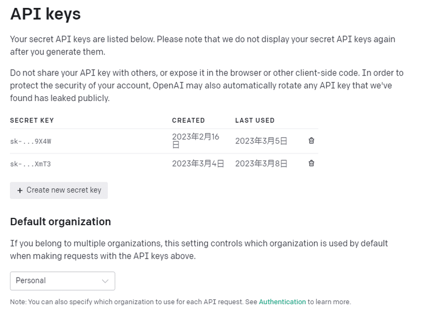Click the 'Do not share your API key' paragraph
Image resolution: width=423 pixels, height=331 pixels.
click(x=206, y=85)
